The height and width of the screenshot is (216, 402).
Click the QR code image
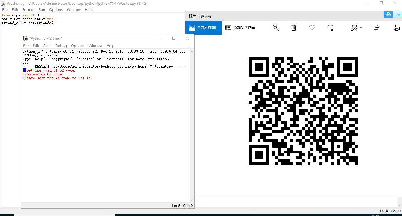[303, 111]
